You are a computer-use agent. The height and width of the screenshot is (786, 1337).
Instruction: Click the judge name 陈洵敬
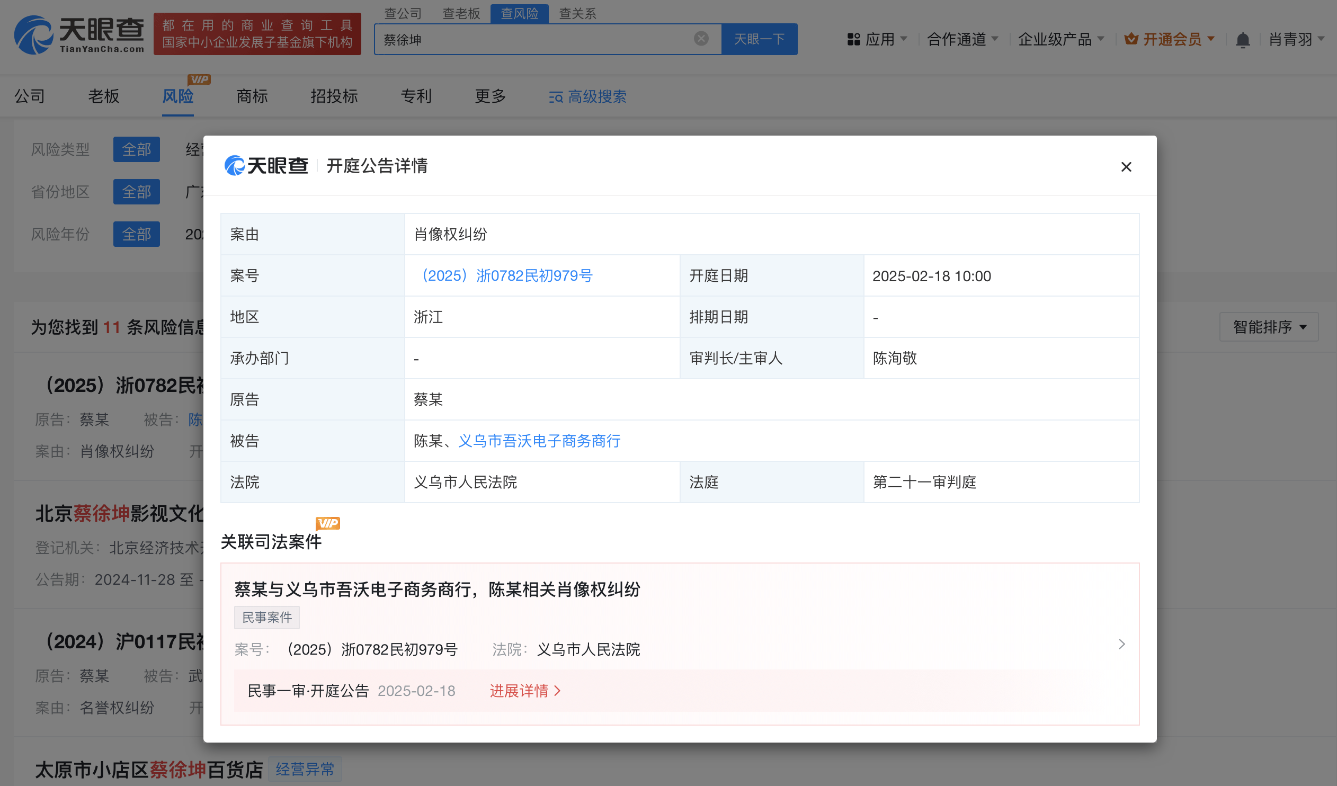[x=895, y=358]
